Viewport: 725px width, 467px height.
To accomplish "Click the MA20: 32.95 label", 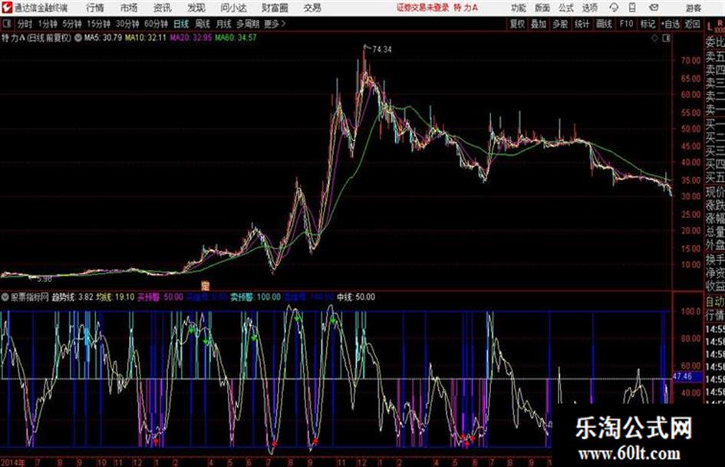I will tap(190, 38).
